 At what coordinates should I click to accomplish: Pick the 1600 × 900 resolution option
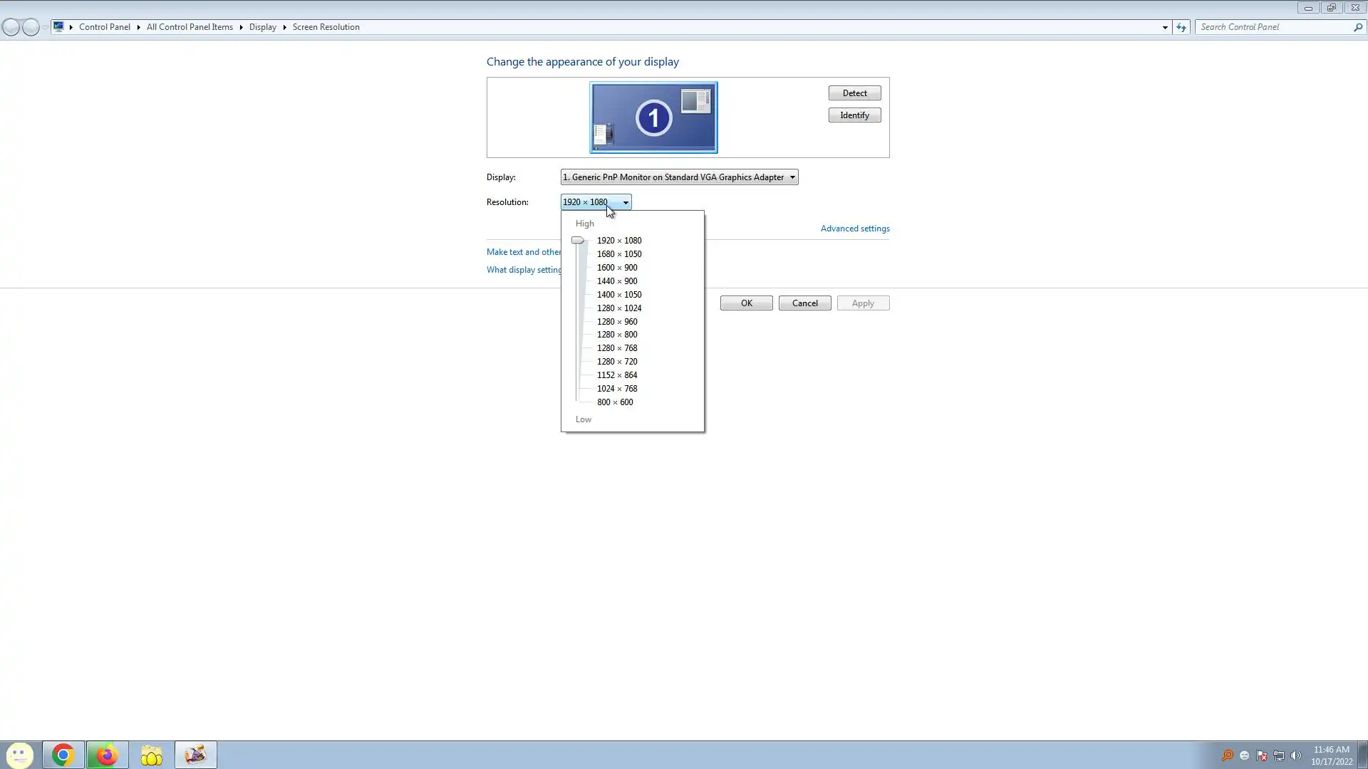click(616, 268)
